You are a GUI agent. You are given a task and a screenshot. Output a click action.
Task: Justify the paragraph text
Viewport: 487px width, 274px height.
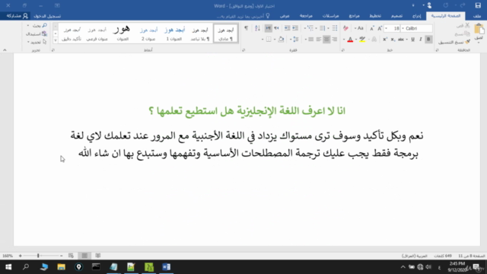pyautogui.click(x=311, y=40)
